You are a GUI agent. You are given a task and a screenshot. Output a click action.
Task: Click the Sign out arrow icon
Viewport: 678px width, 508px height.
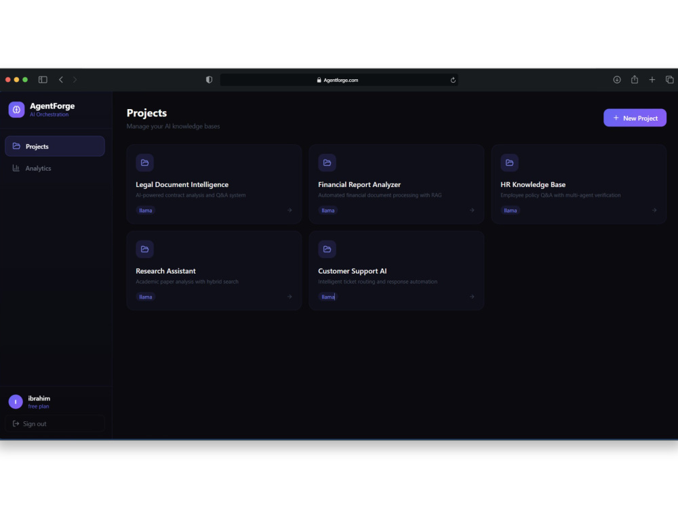click(x=16, y=424)
